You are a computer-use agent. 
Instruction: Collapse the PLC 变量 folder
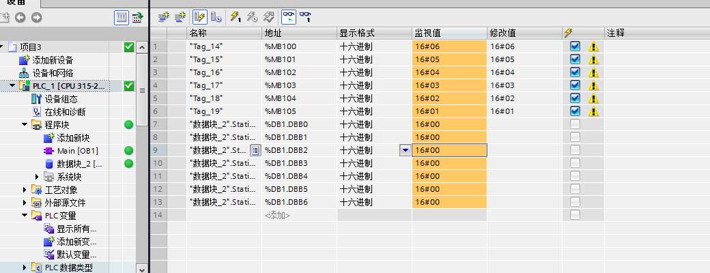25,216
